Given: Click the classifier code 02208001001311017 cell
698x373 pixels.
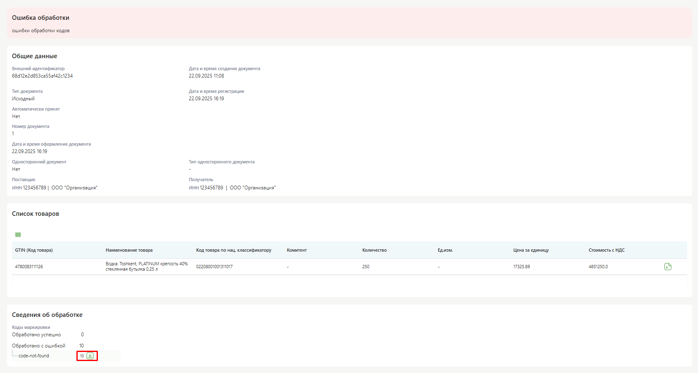Looking at the screenshot, I should (214, 267).
